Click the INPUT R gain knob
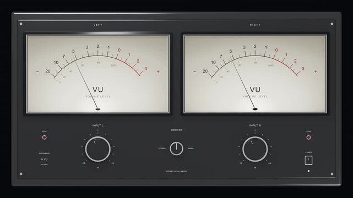Screen dimensions: 353x198 [255, 149]
